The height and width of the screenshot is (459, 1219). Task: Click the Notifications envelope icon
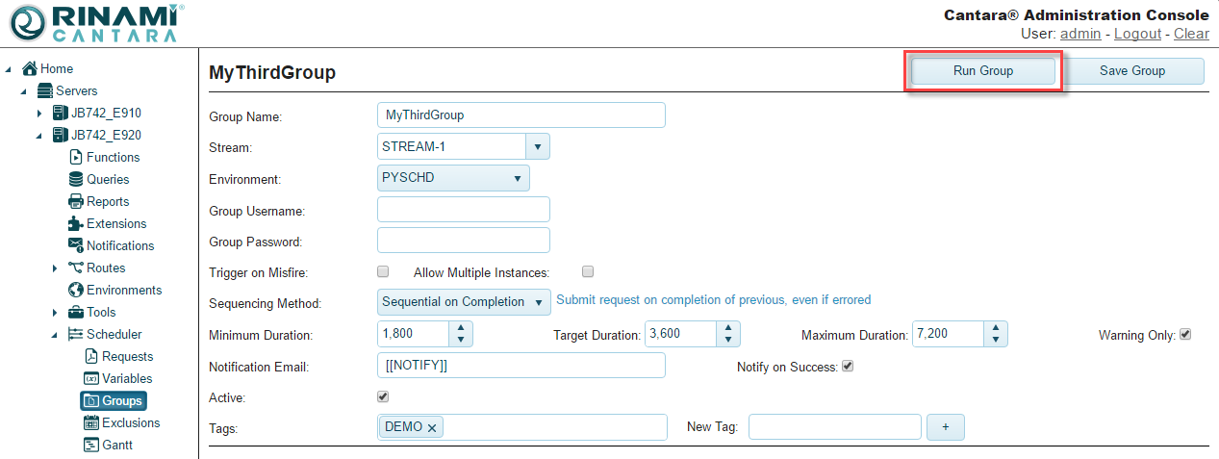76,245
